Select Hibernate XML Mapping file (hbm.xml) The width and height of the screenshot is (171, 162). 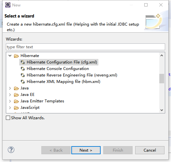64,82
